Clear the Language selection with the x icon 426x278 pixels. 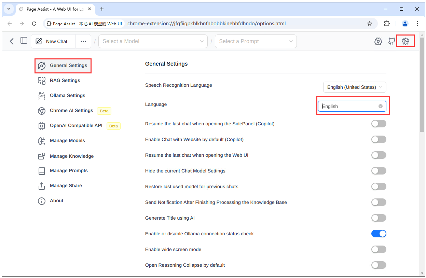coord(381,106)
